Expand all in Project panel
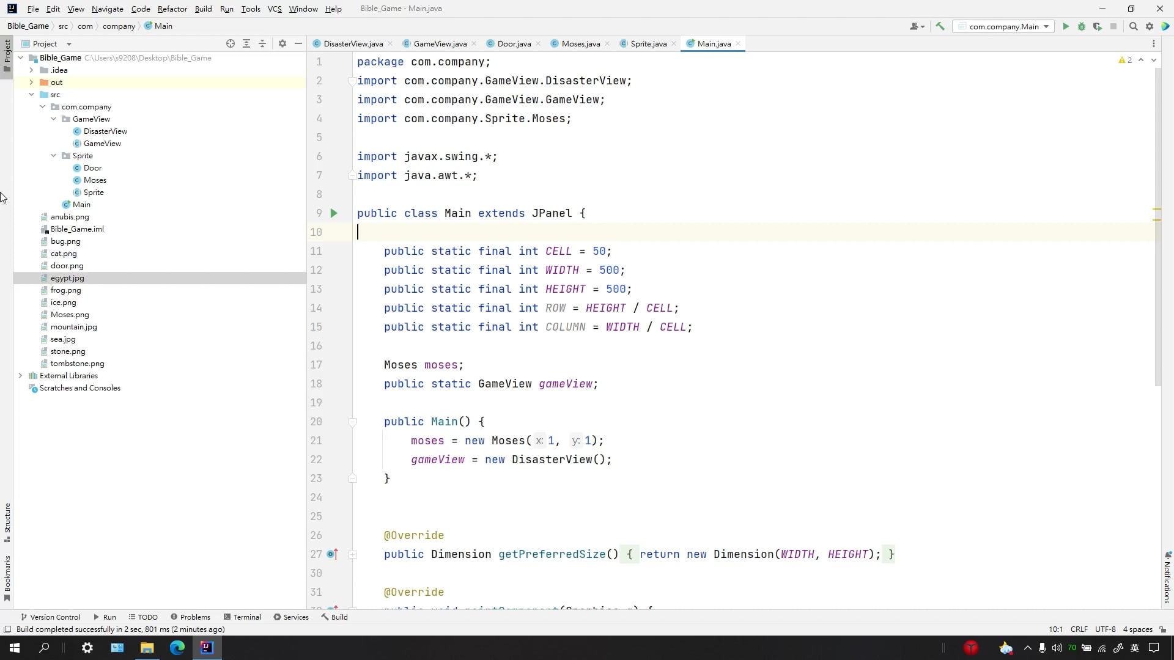 click(x=246, y=43)
